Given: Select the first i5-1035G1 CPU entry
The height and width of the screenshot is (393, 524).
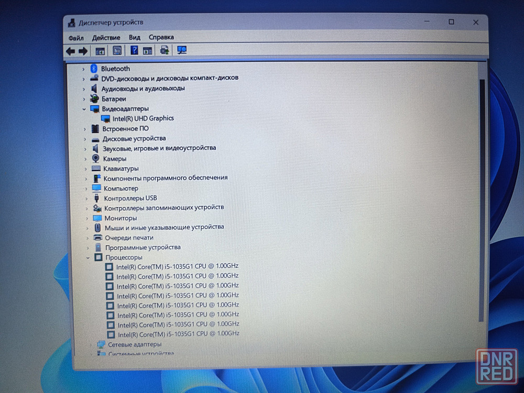Looking at the screenshot, I should coord(177,266).
